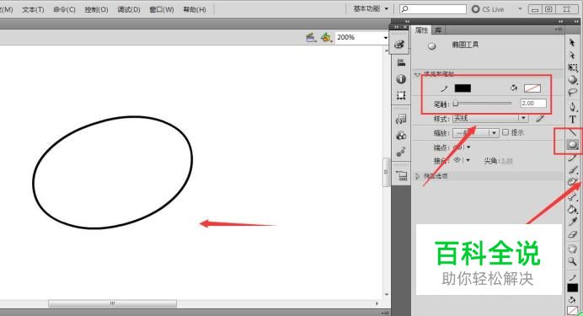
Task: Select the Eraser tool
Action: coord(573,234)
